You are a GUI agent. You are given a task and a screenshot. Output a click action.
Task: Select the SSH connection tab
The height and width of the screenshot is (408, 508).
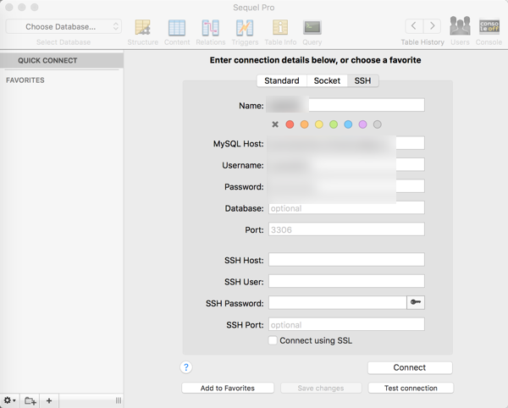coord(362,80)
